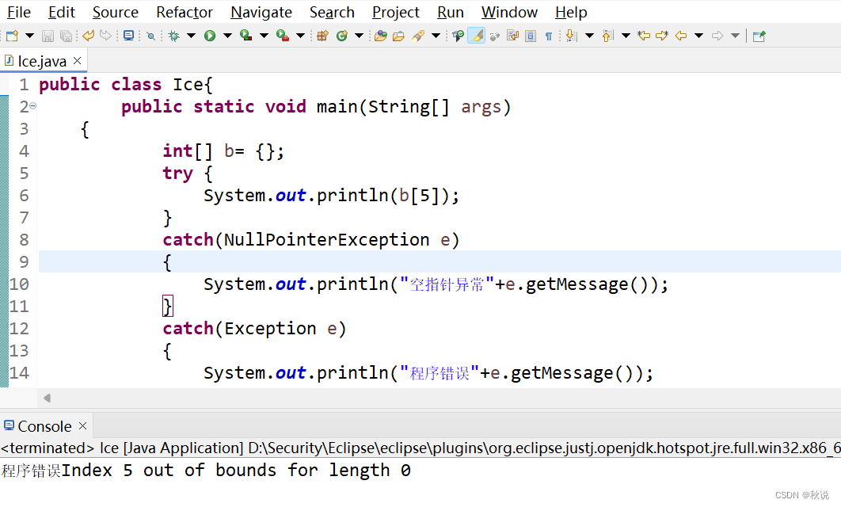The width and height of the screenshot is (841, 507).
Task: Open the Previous Annotation dropdown arrow
Action: 626,36
